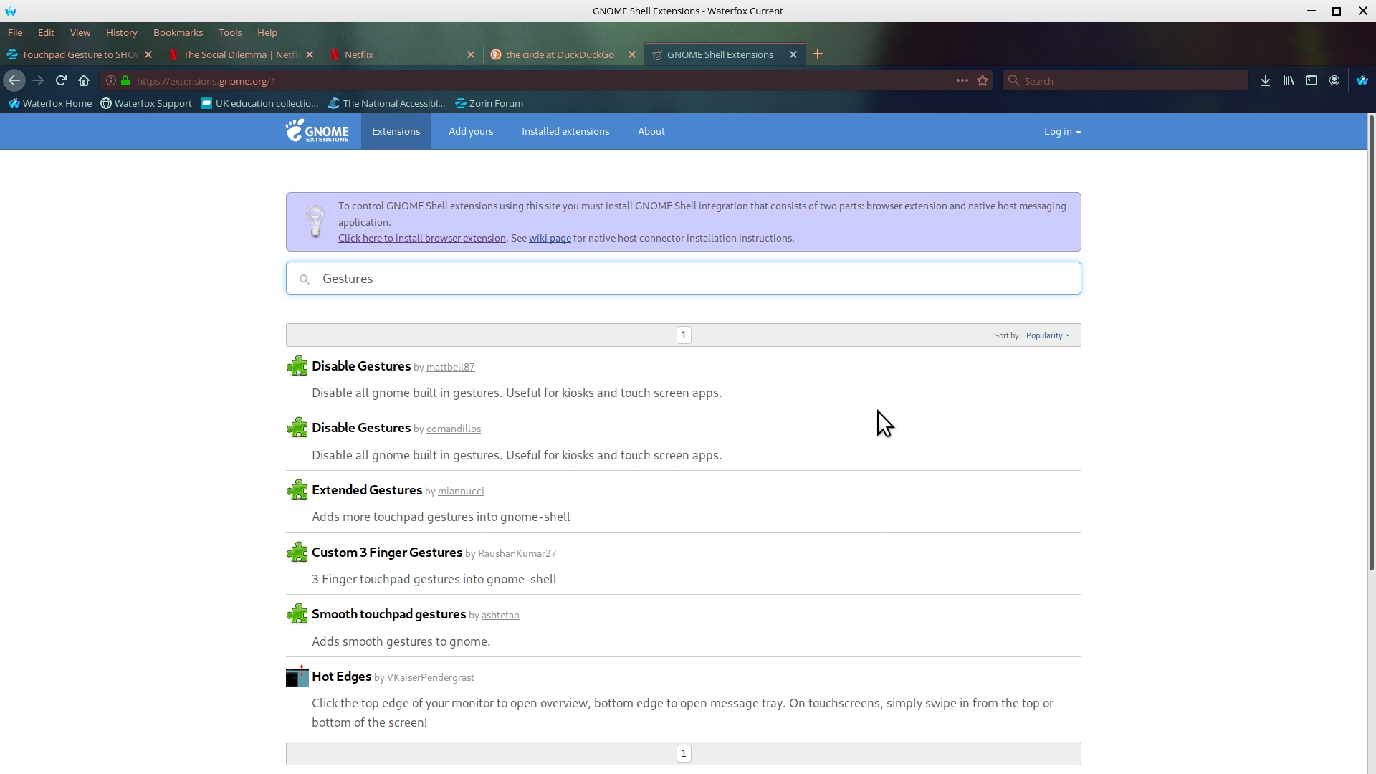Open the page actions ellipsis icon
The width and height of the screenshot is (1376, 774).
point(962,80)
